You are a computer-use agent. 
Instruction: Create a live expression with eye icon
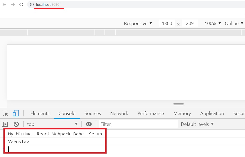[x=89, y=124]
